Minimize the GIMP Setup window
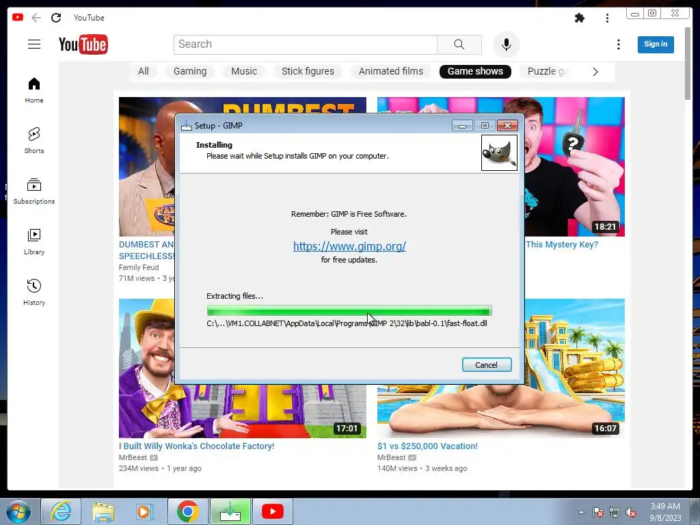The height and width of the screenshot is (525, 700). coord(462,126)
